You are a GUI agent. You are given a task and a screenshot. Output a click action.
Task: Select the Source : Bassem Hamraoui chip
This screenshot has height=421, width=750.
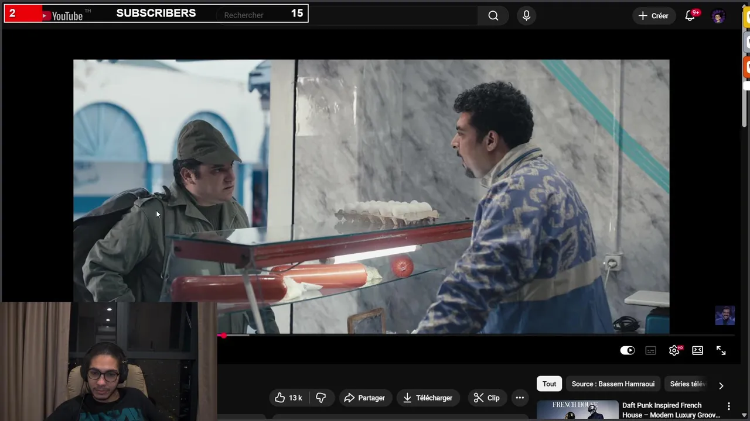pos(613,384)
